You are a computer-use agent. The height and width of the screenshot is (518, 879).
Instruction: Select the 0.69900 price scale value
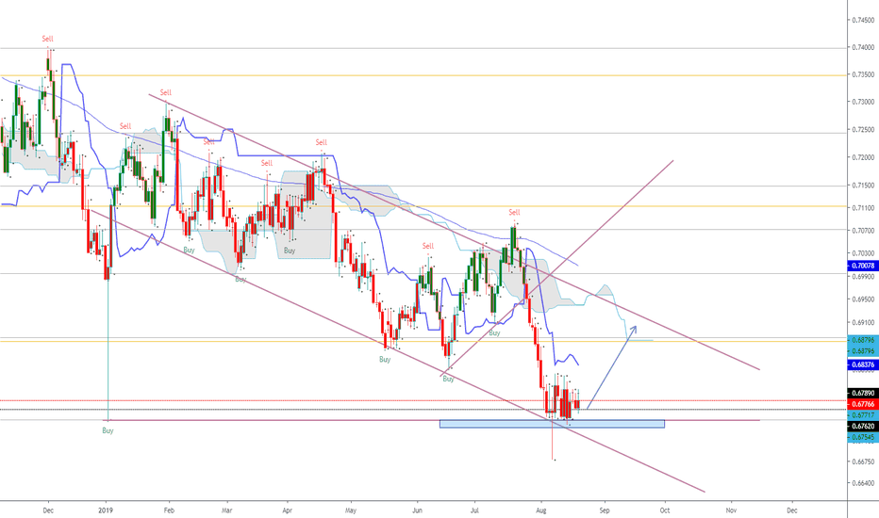[863, 277]
